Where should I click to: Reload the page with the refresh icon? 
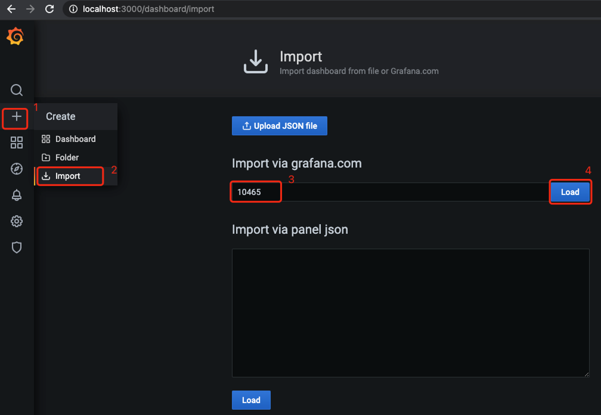(50, 9)
